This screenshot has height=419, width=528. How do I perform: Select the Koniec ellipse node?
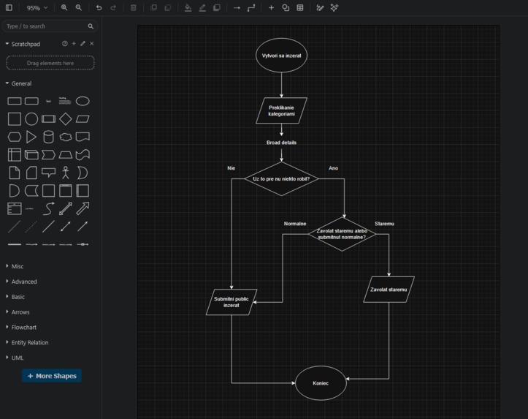click(321, 383)
